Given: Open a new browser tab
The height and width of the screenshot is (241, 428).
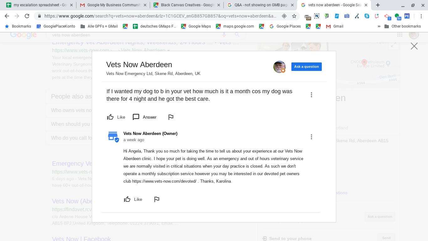Looking at the screenshot, I should [378, 5].
